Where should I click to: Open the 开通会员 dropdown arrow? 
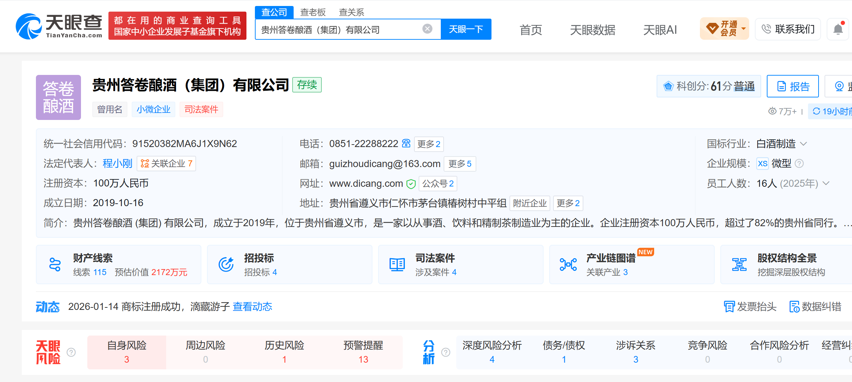pyautogui.click(x=743, y=28)
